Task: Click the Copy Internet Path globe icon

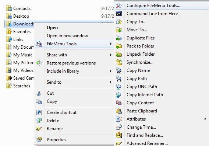Action: [x=118, y=95]
